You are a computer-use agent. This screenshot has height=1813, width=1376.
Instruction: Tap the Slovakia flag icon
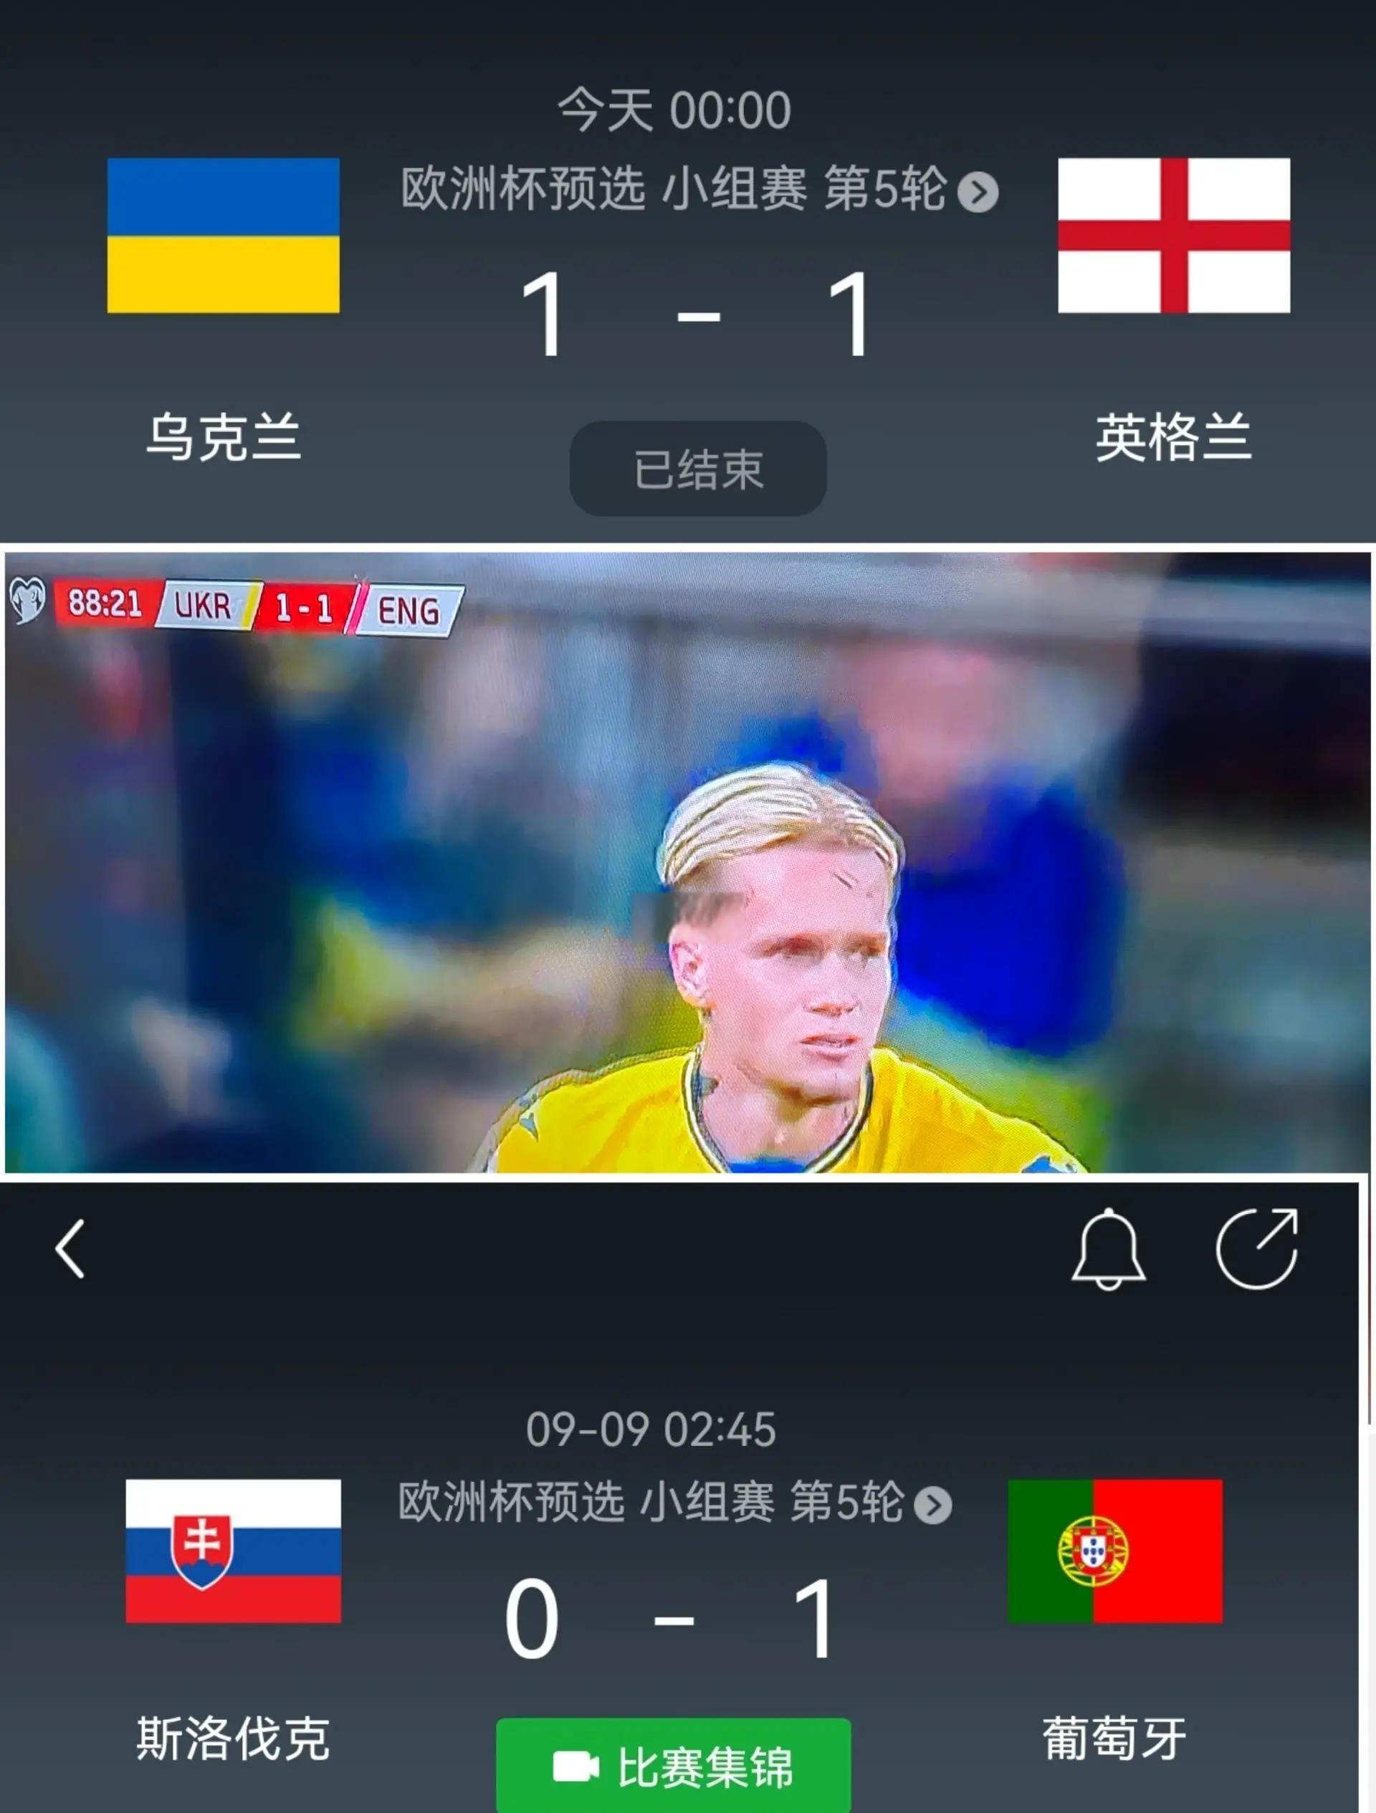233,1551
